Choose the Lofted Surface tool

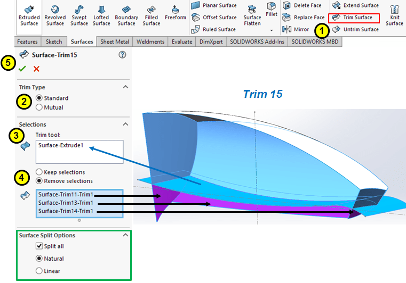click(x=101, y=15)
